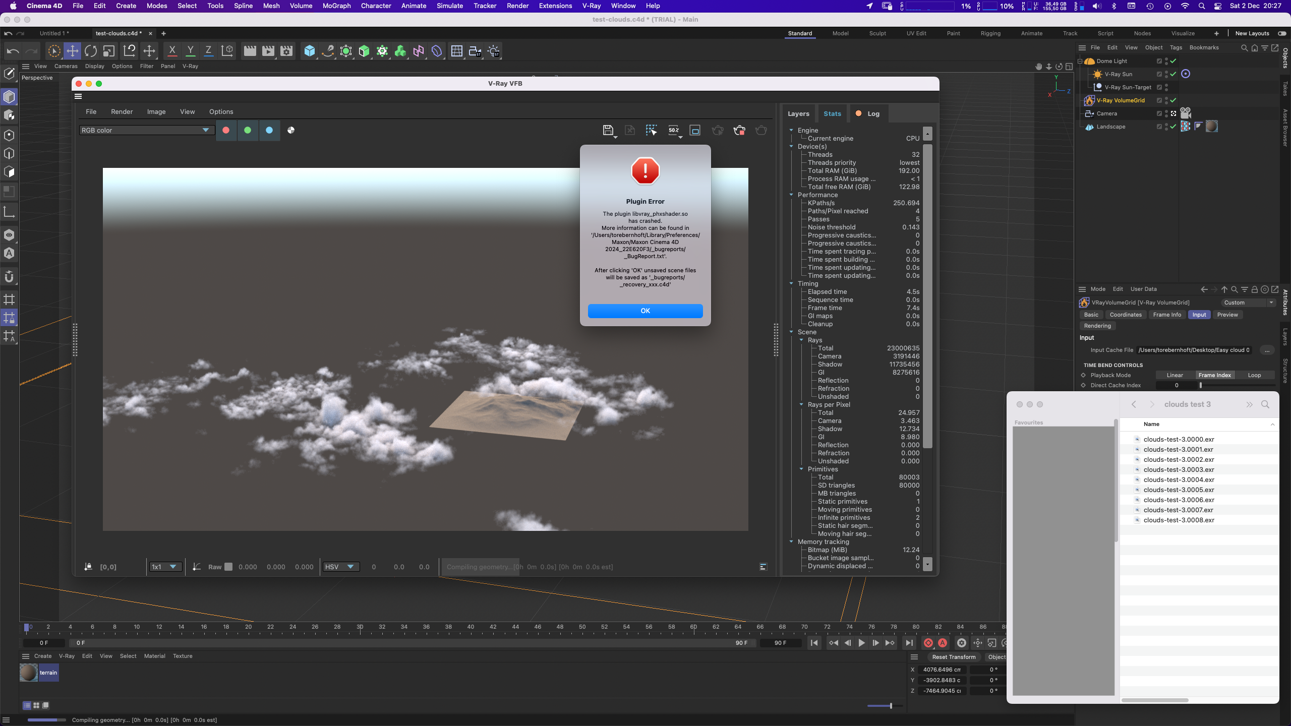This screenshot has height=726, width=1291.
Task: Open clouds-test-3.0004.exr in Finder window
Action: 1179,479
